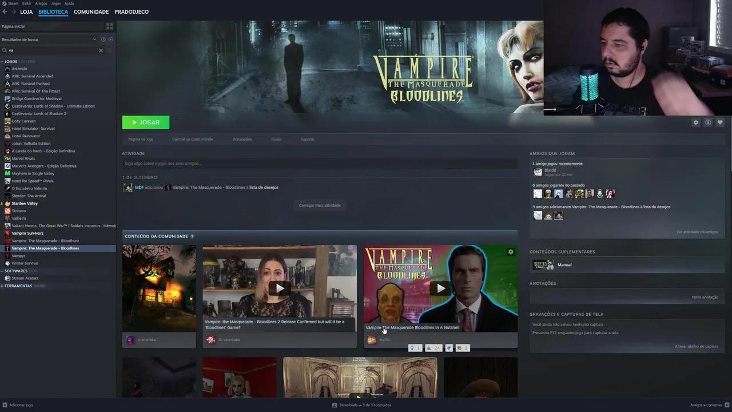The image size is (732, 412).
Task: Expand the FERRAMENTAS category
Action: [2, 286]
